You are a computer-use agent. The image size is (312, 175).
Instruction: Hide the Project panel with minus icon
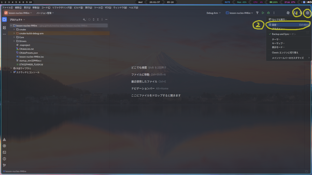[106, 19]
